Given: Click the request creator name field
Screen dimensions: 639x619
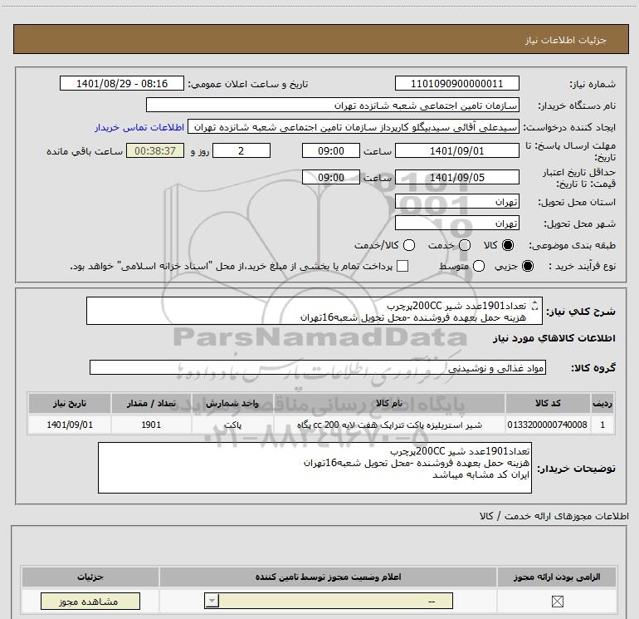Looking at the screenshot, I should pos(354,127).
